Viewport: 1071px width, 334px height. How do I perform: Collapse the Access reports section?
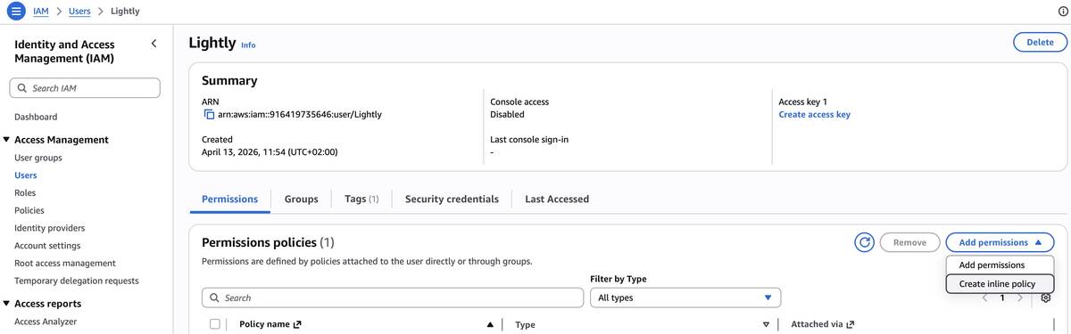tap(7, 304)
